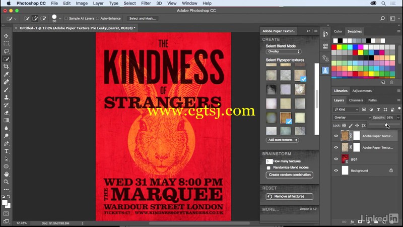Choose Subtract from selection brush mode
The width and height of the screenshot is (403, 227).
coord(43,19)
